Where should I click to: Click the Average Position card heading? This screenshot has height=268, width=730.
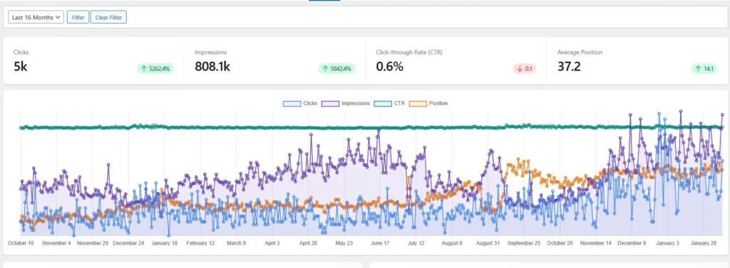click(580, 53)
